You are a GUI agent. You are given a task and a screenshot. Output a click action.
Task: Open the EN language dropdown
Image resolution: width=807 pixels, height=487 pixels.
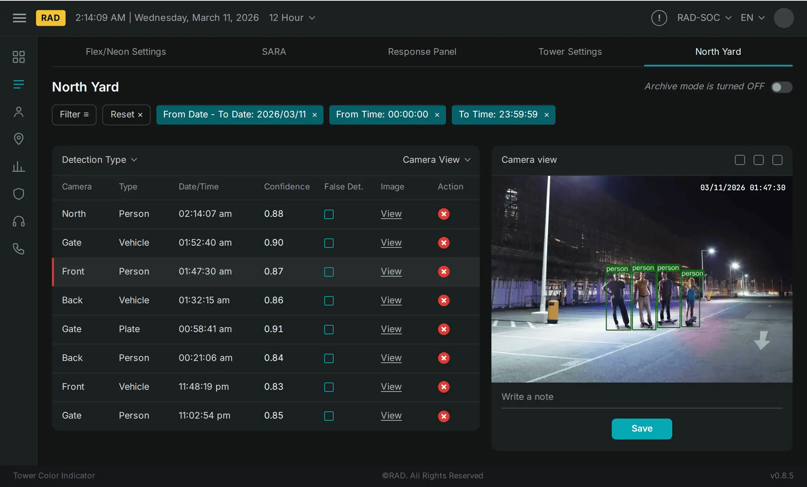point(753,18)
